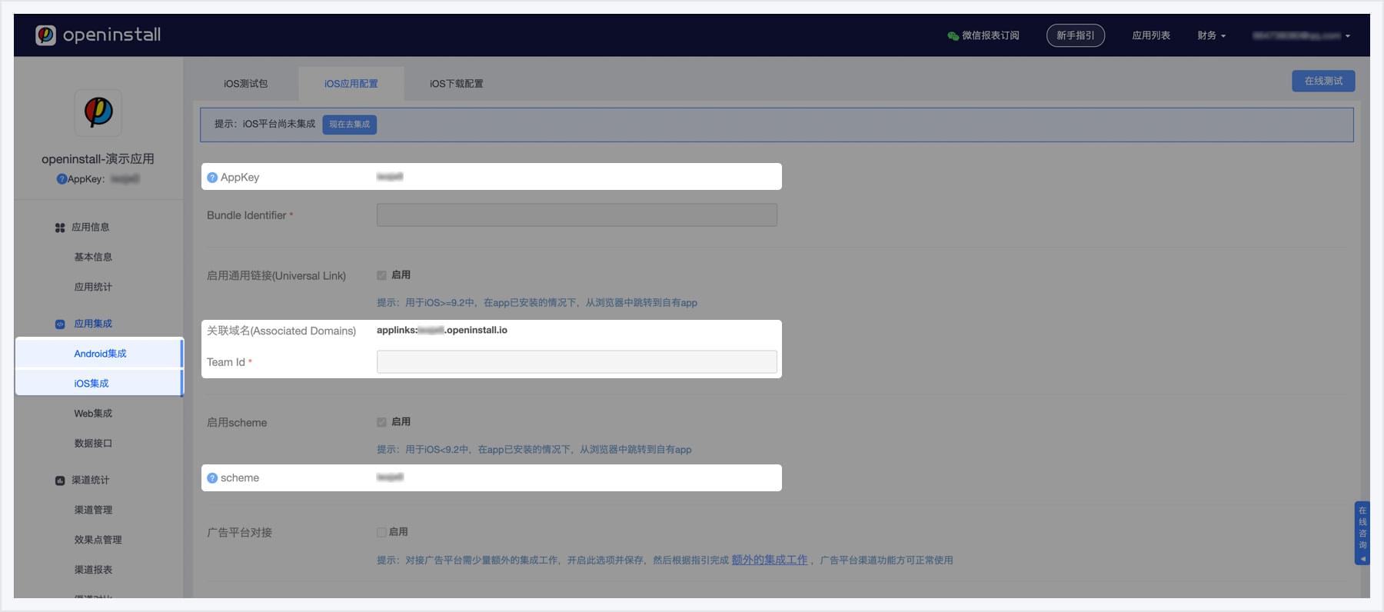This screenshot has width=1384, height=612.
Task: Open 基本信息 in sidebar
Action: [x=93, y=257]
